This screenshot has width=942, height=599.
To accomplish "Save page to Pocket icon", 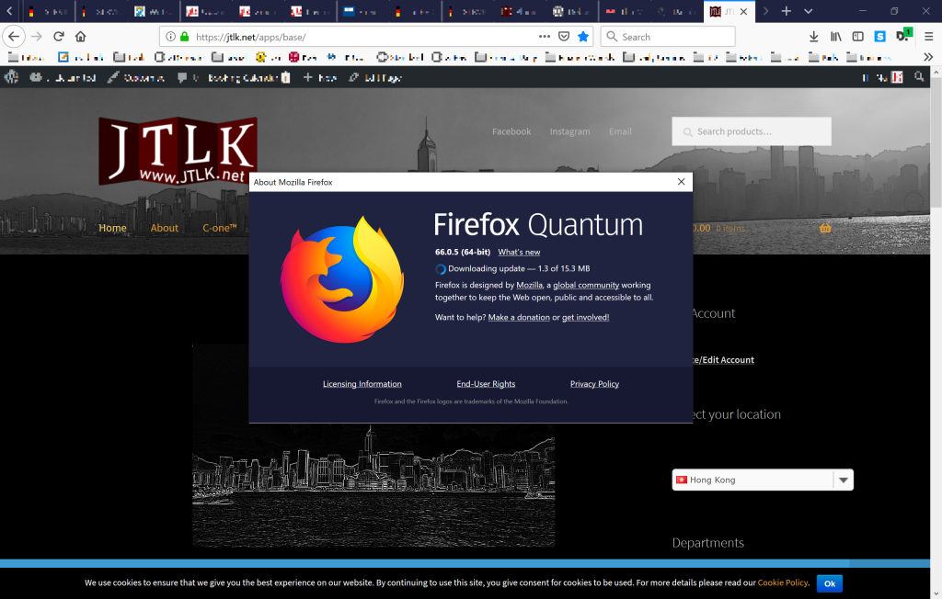I will click(564, 37).
